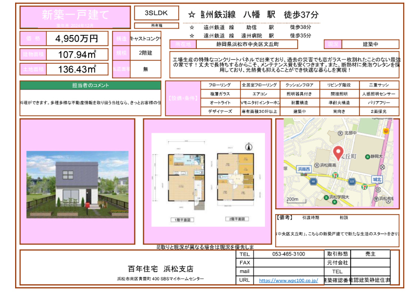The height and width of the screenshot is (292, 414).
Task: Select the price value 4,950万円
Action: (x=77, y=38)
